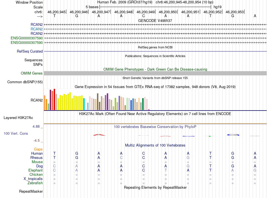Click the SNPs subtrack label
The image size is (267, 198).
coord(38,65)
